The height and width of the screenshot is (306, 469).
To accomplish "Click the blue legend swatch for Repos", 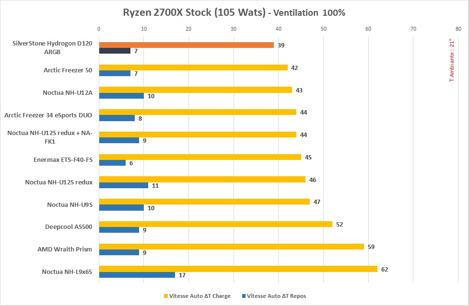I will [244, 296].
